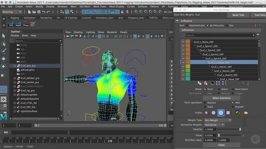The width and height of the screenshot is (266, 149).
Task: Open the Modeling menu set dropdown
Action: point(12,12)
